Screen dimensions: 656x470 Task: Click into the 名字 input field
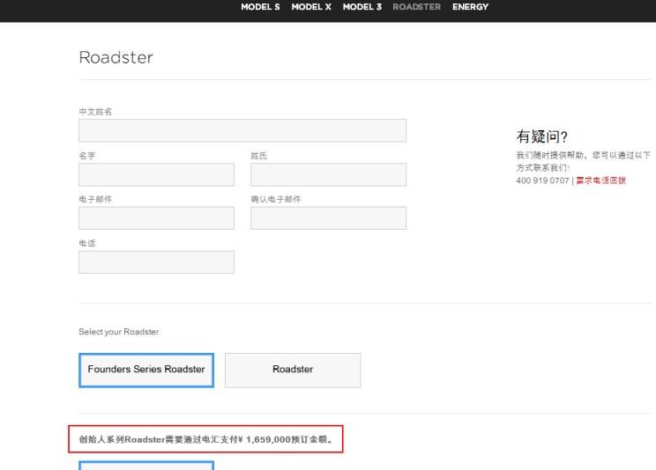pos(156,174)
